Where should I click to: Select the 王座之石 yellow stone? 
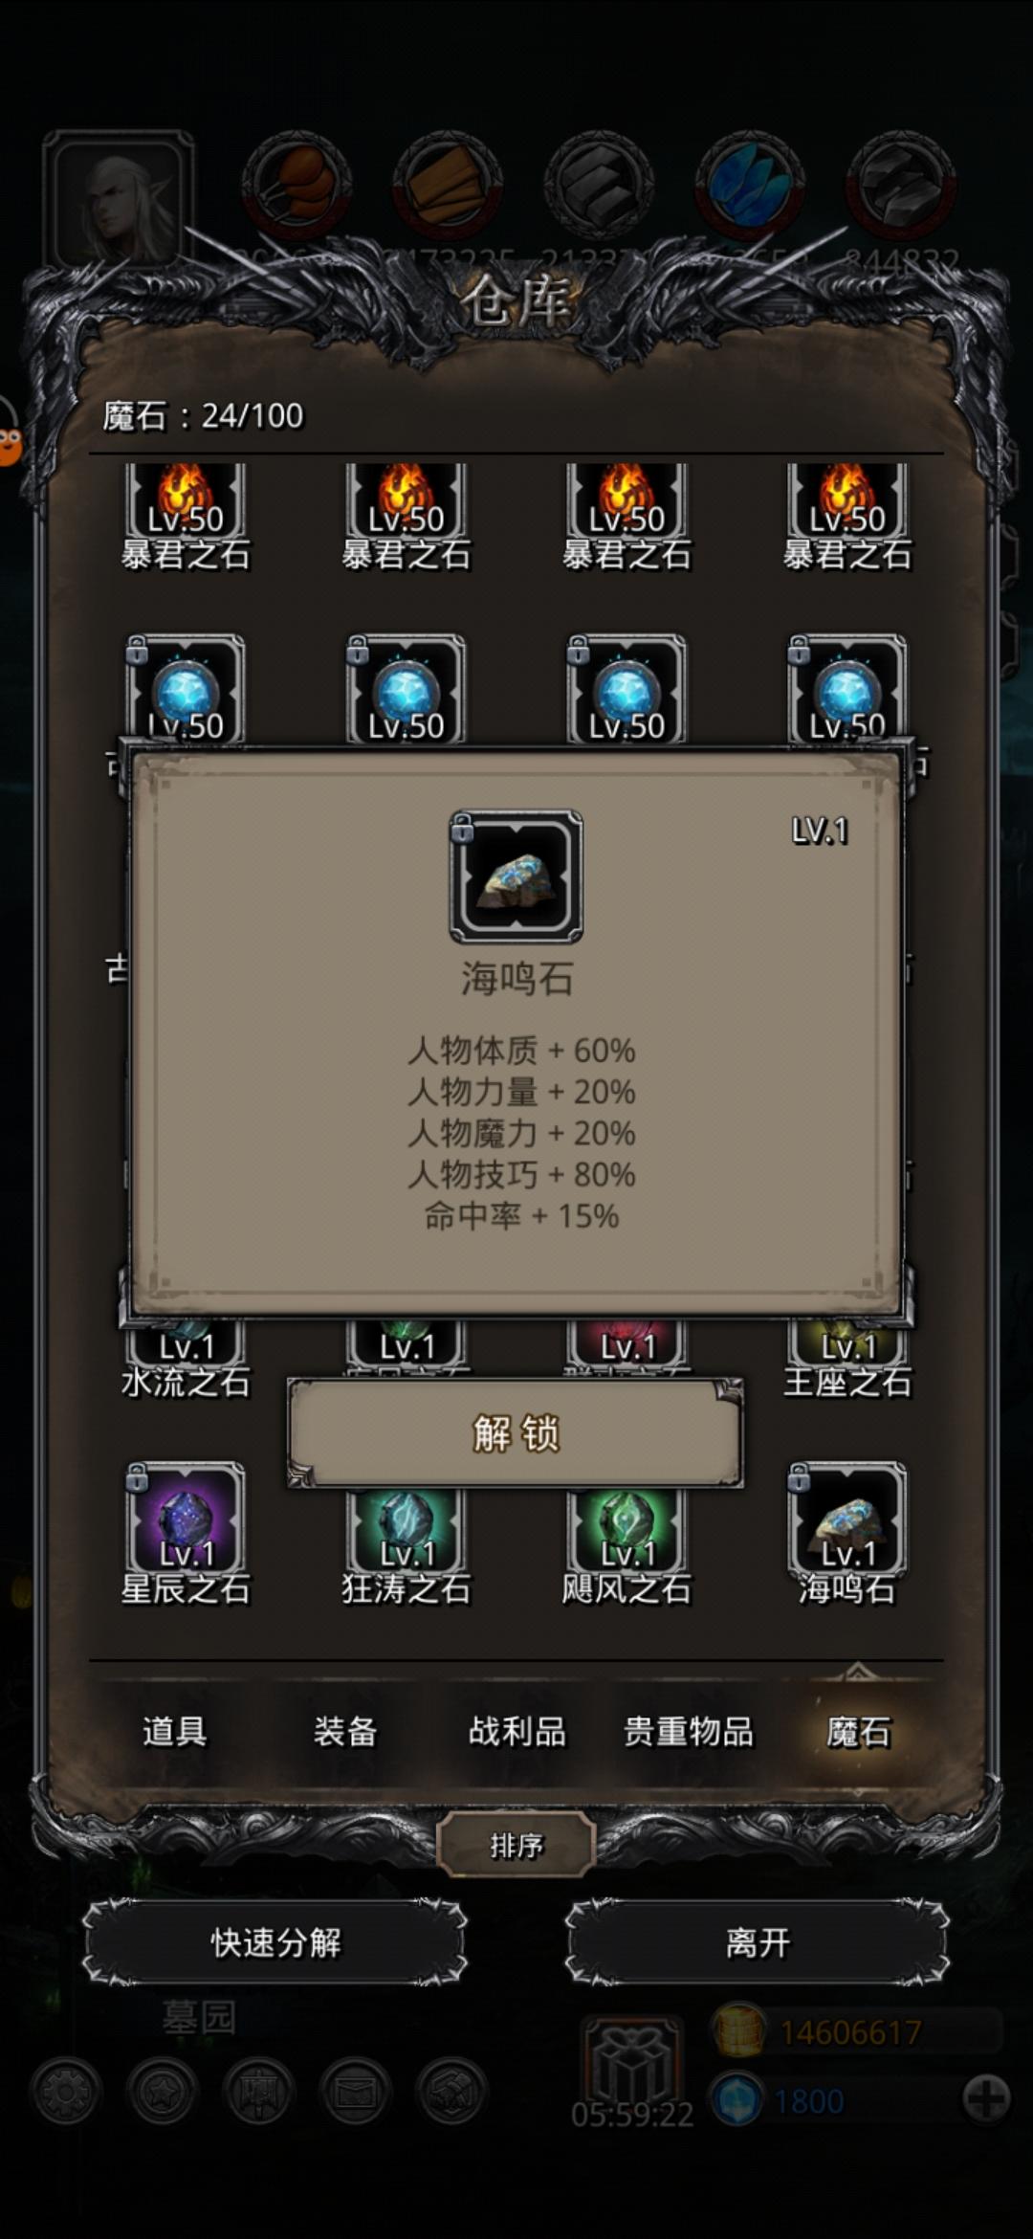tap(847, 1344)
